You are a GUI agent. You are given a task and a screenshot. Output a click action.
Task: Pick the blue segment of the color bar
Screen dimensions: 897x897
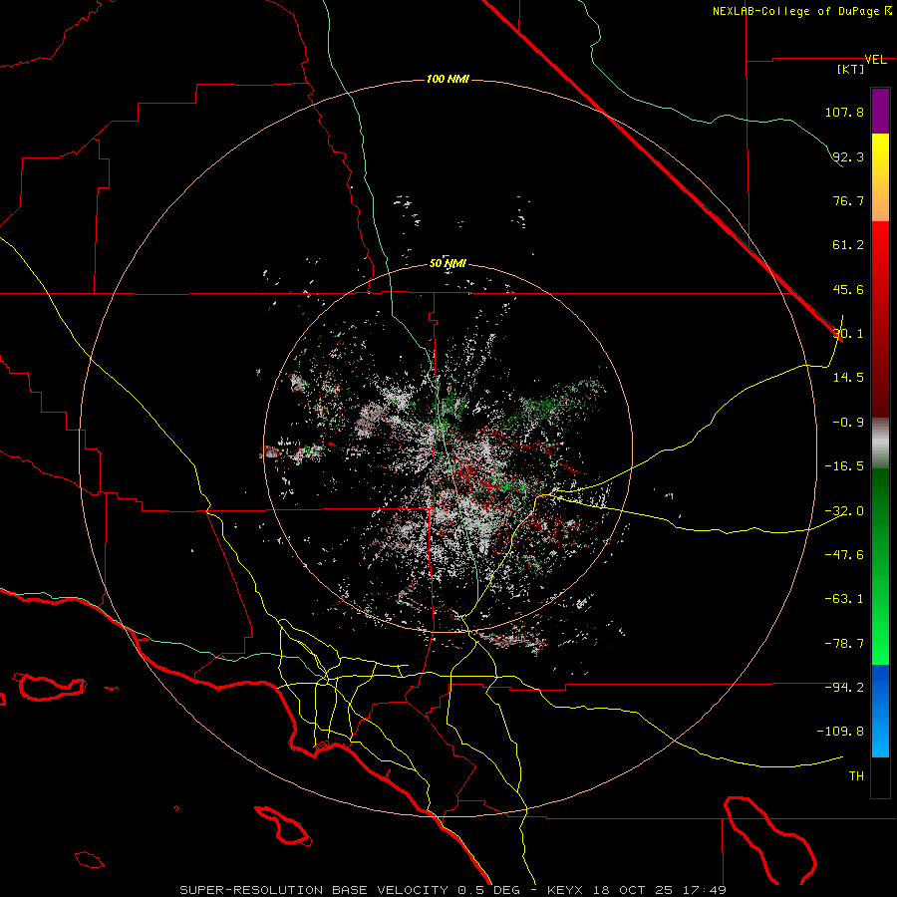pos(880,711)
